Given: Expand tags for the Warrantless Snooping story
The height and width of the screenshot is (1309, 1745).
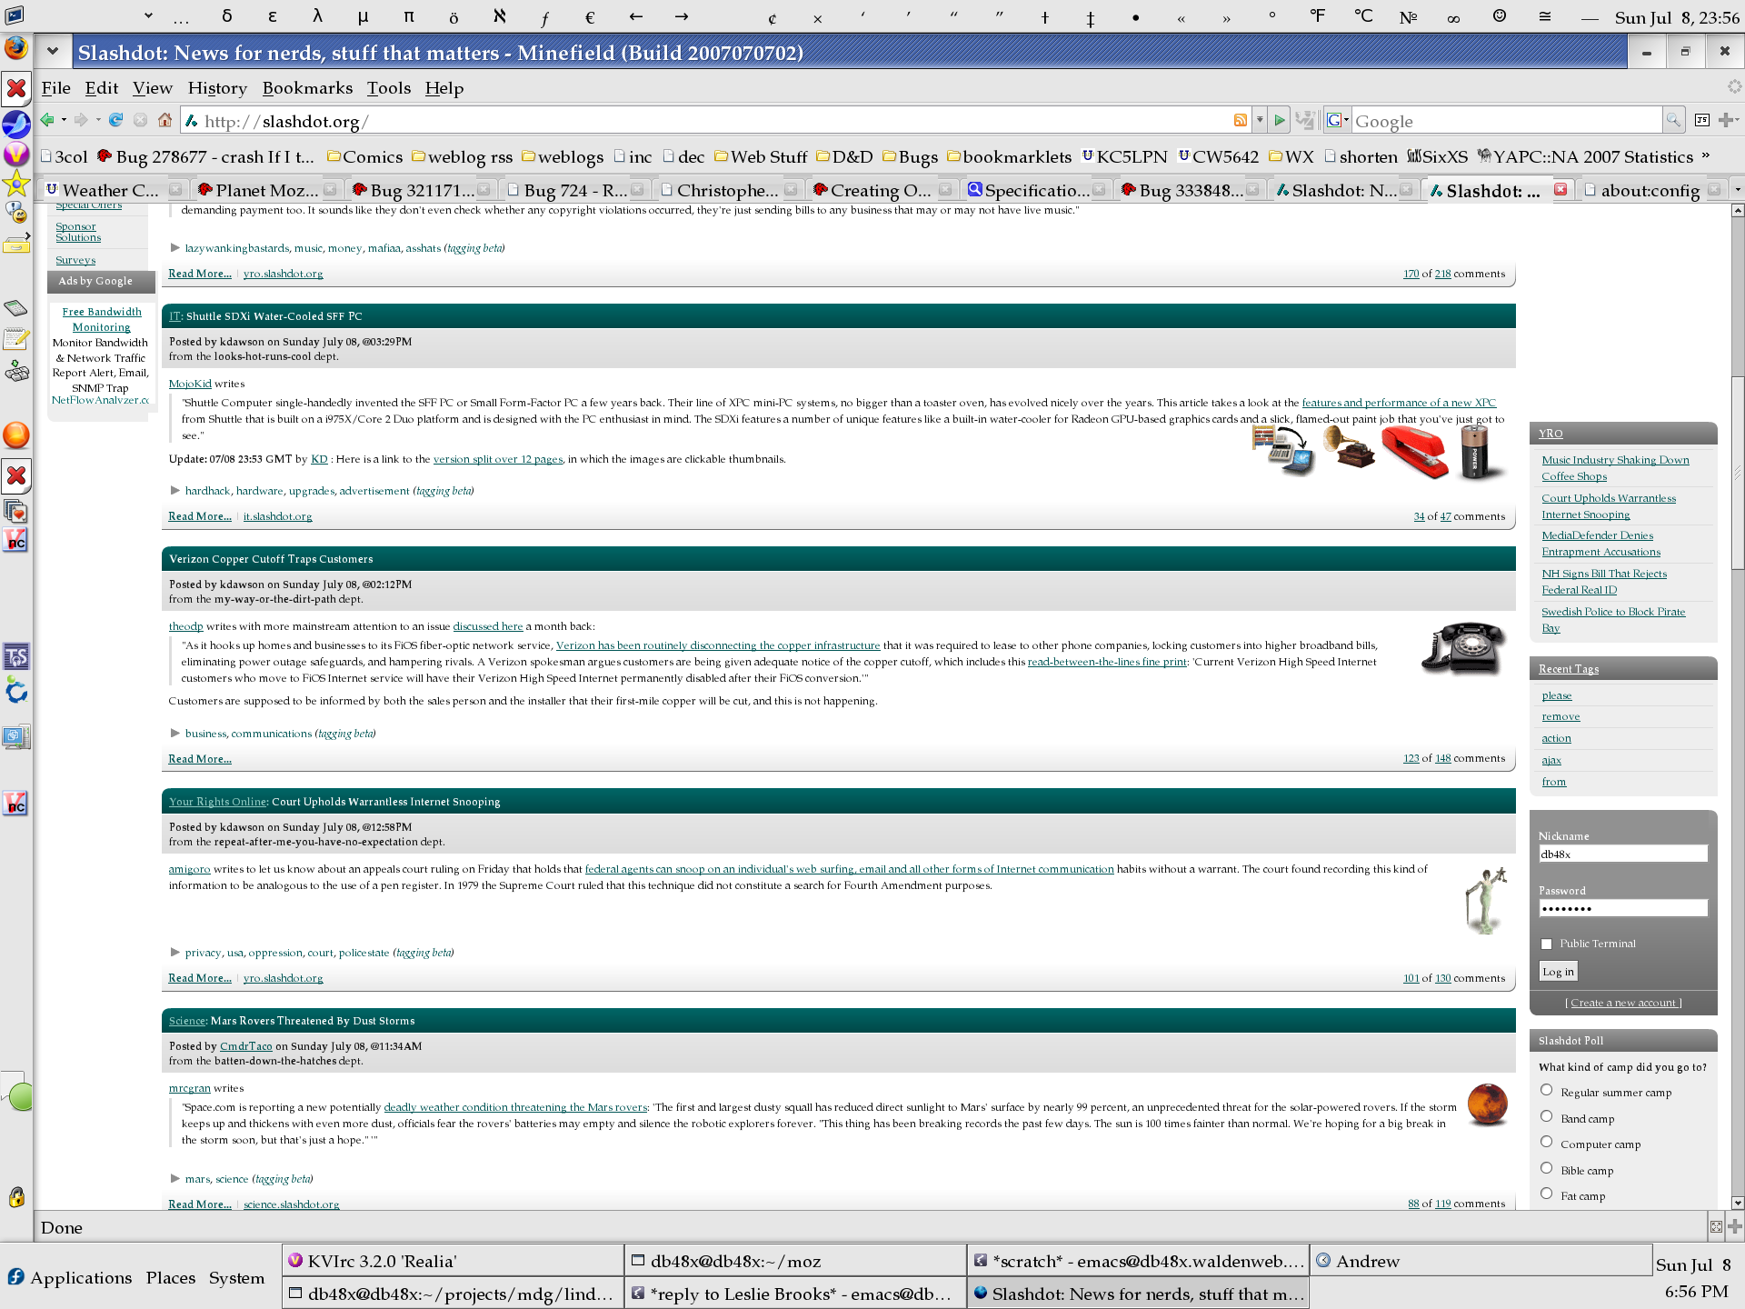Looking at the screenshot, I should pos(174,952).
